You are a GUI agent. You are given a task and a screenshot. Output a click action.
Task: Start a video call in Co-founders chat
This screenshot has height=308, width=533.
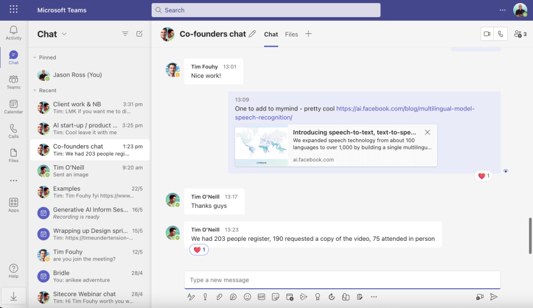click(x=487, y=34)
